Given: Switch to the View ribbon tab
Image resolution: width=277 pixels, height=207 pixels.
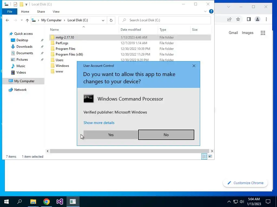Looking at the screenshot, I should (56, 12).
